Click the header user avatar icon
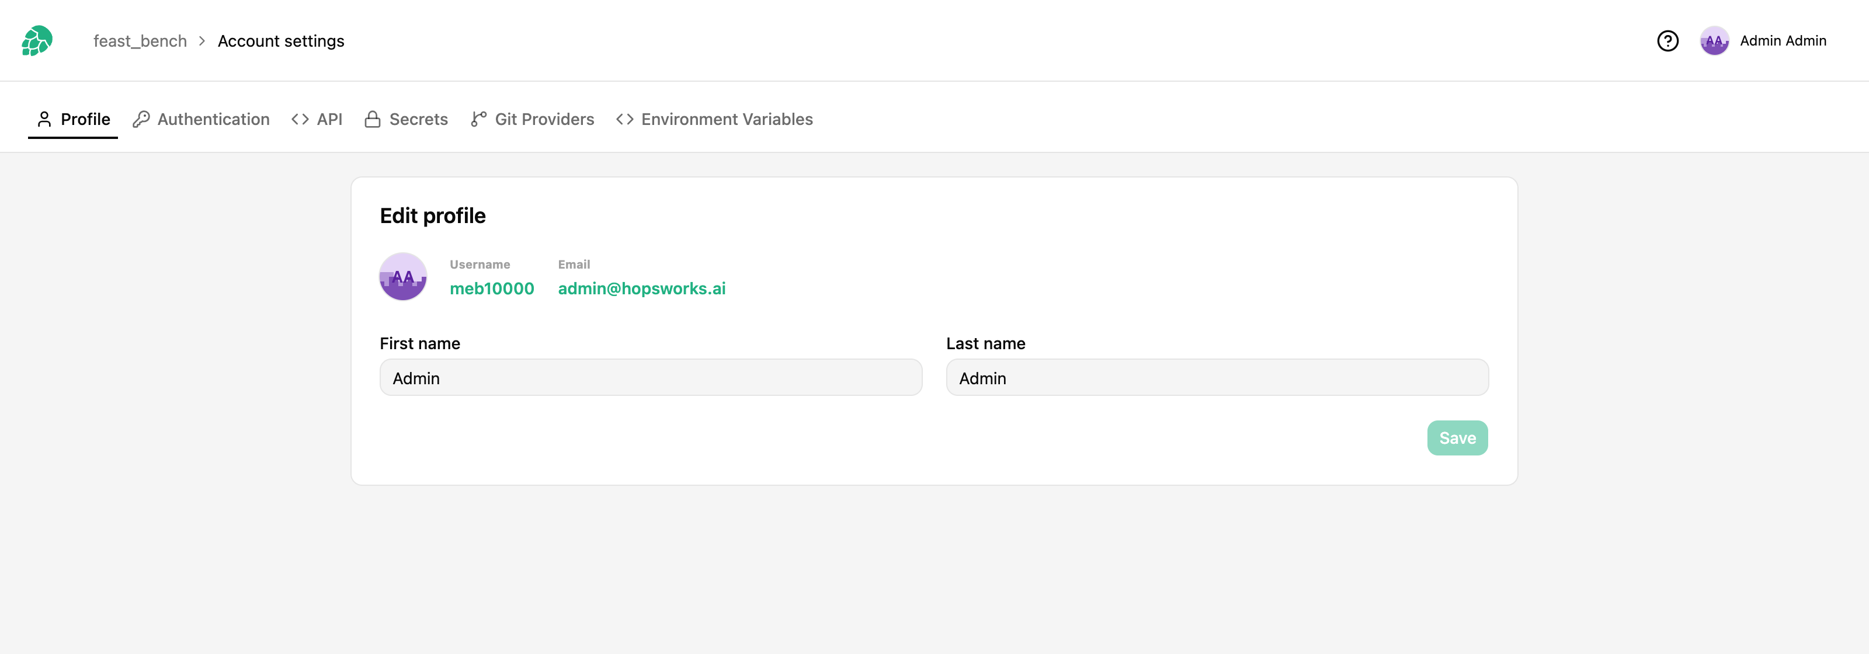1869x654 pixels. tap(1714, 41)
